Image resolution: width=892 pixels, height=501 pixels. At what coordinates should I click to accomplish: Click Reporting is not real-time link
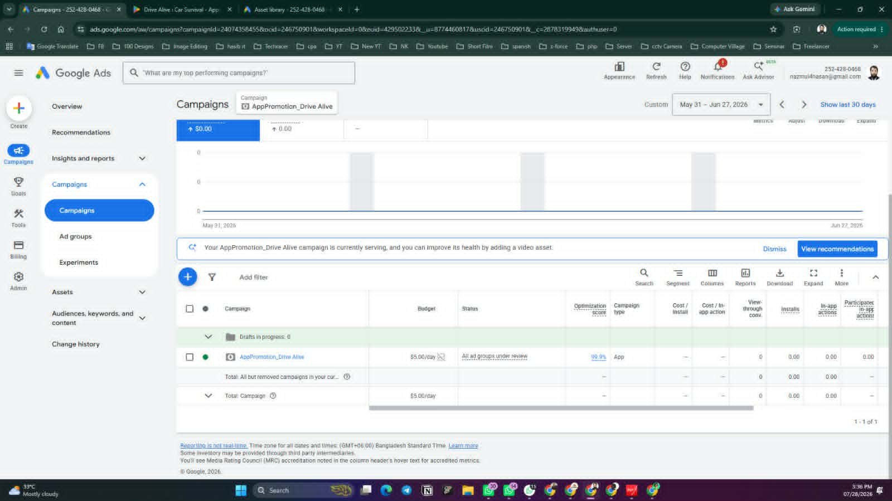[214, 446]
